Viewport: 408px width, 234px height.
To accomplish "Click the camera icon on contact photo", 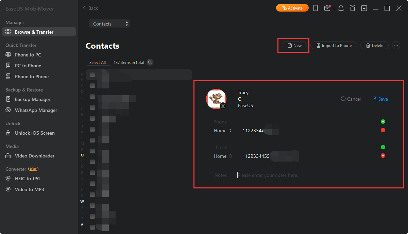I will point(223,106).
